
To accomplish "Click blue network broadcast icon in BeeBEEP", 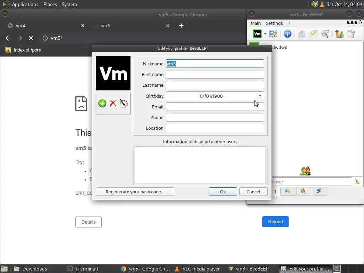I will tap(287, 34).
